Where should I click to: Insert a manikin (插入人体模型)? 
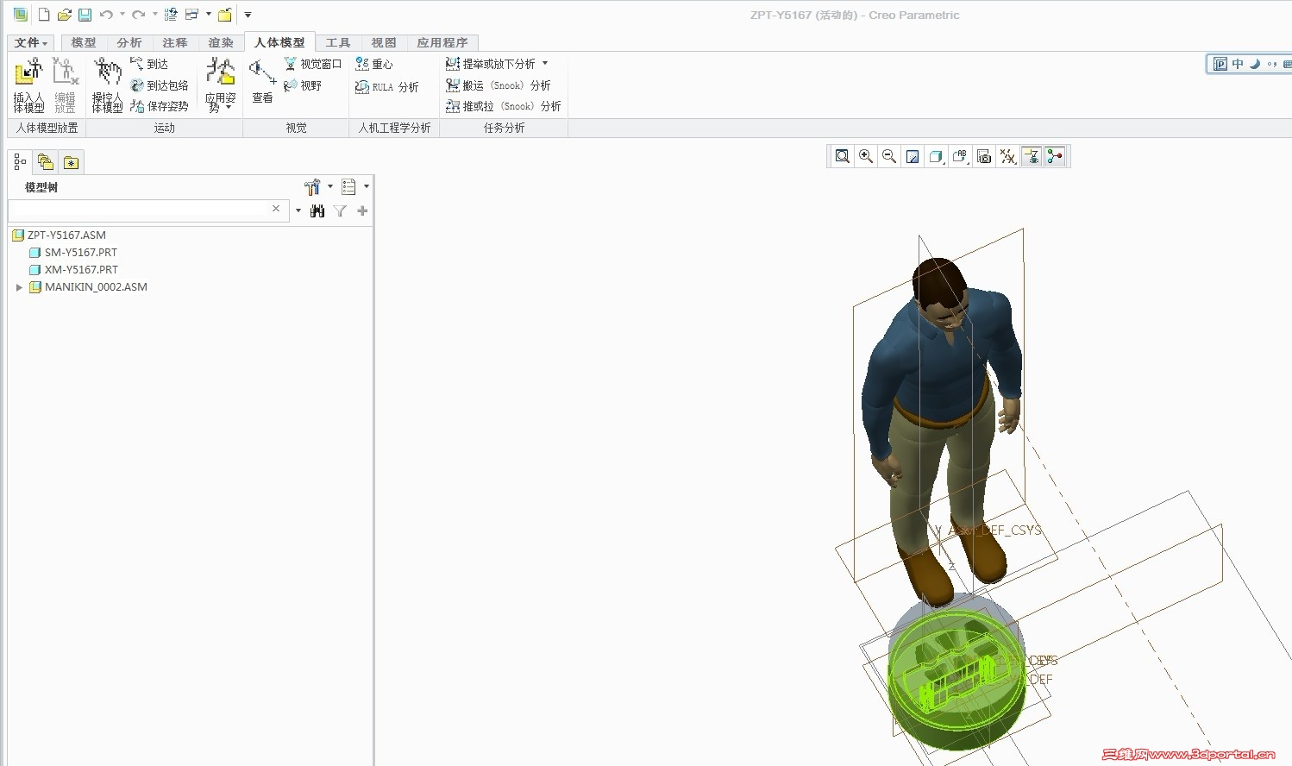(28, 85)
